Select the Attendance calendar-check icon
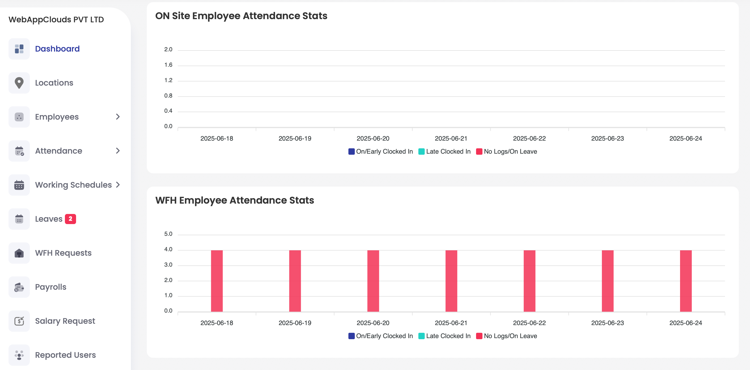 pos(19,151)
